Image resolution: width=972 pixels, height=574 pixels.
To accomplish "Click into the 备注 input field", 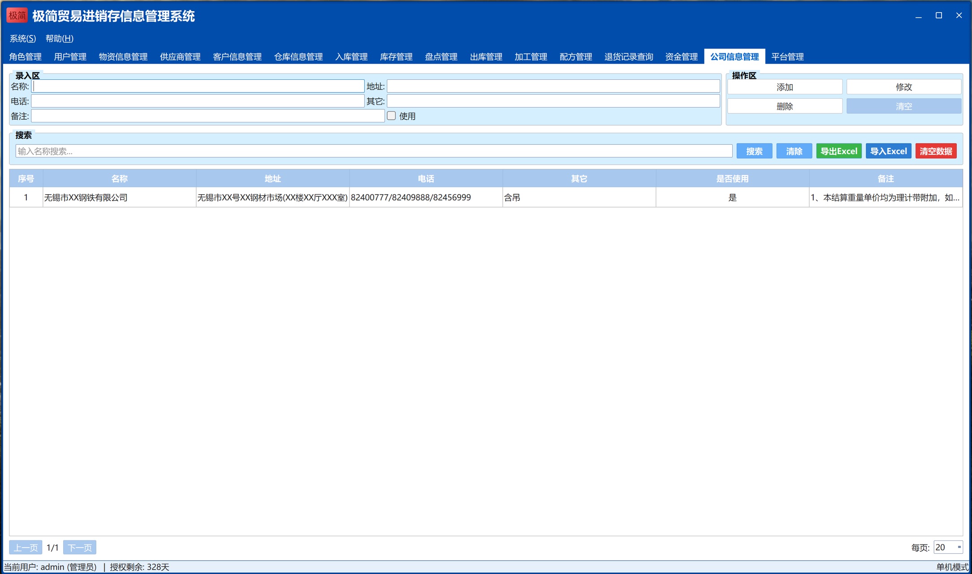I will pos(208,116).
